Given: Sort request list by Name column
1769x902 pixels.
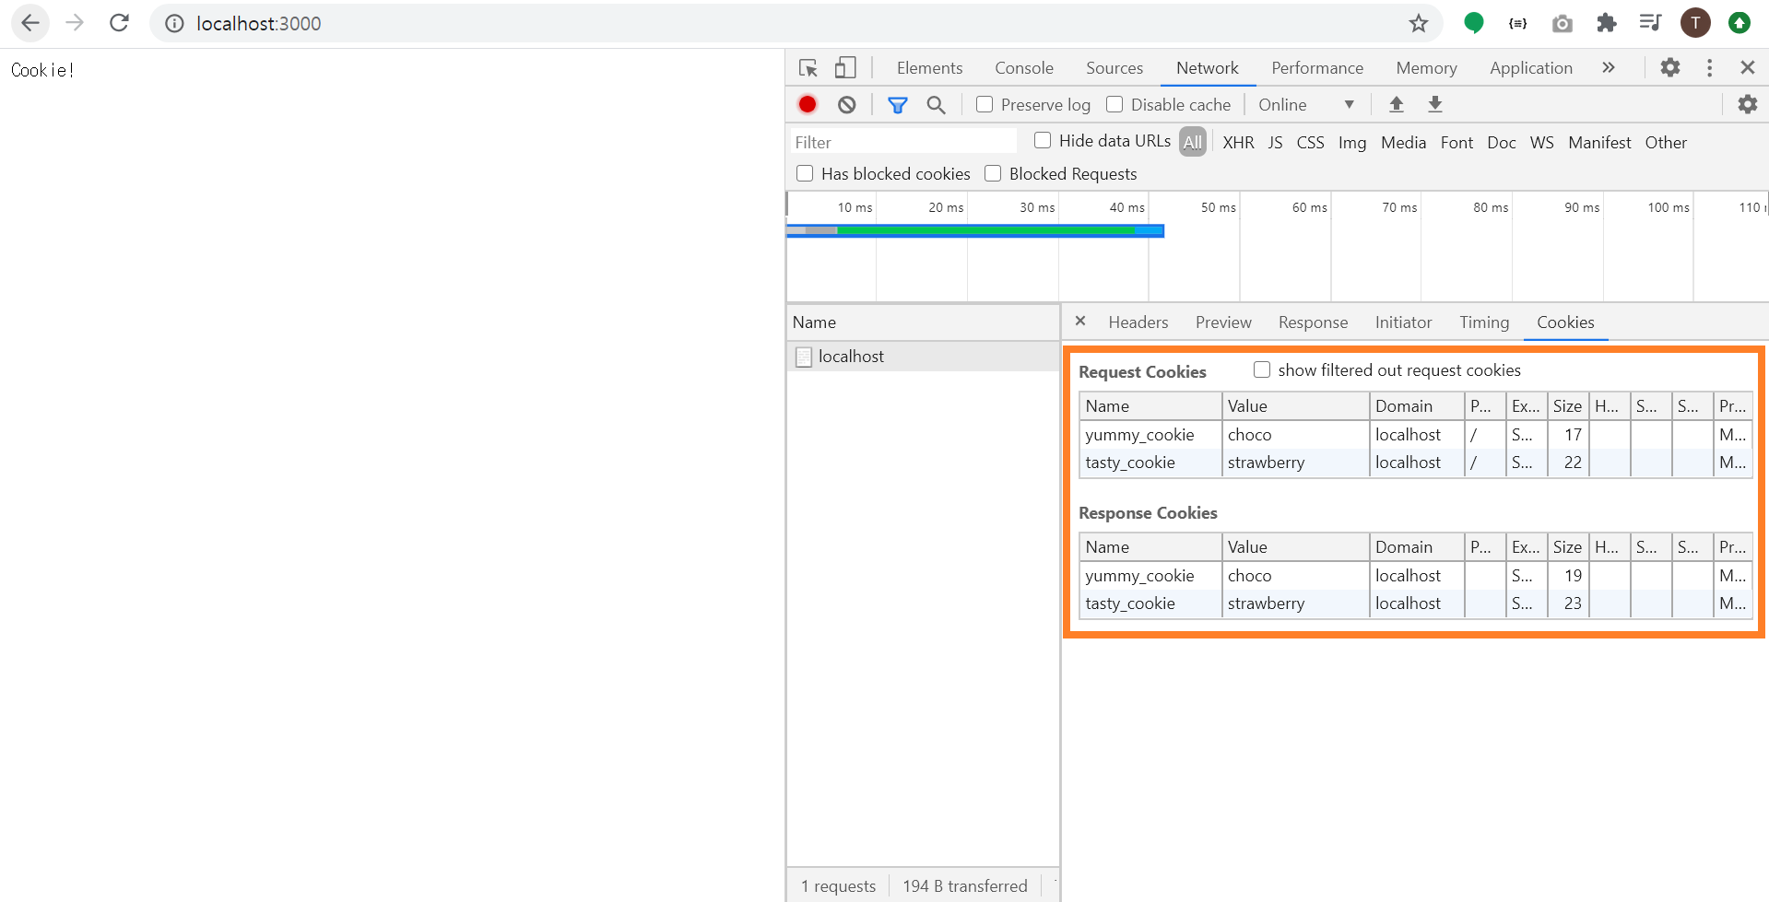Looking at the screenshot, I should [x=923, y=322].
